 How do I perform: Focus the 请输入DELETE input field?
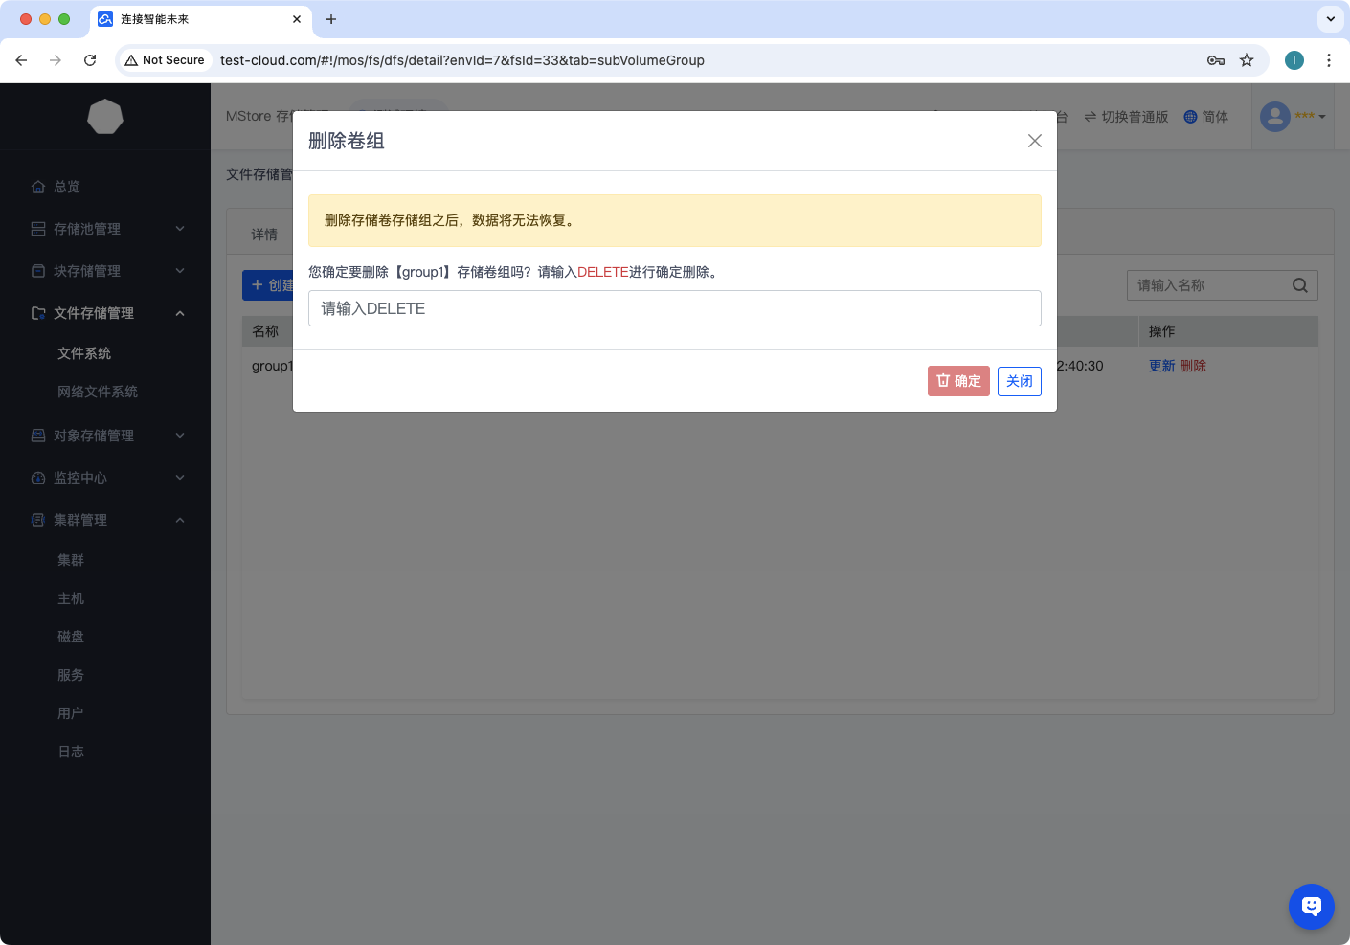[674, 308]
